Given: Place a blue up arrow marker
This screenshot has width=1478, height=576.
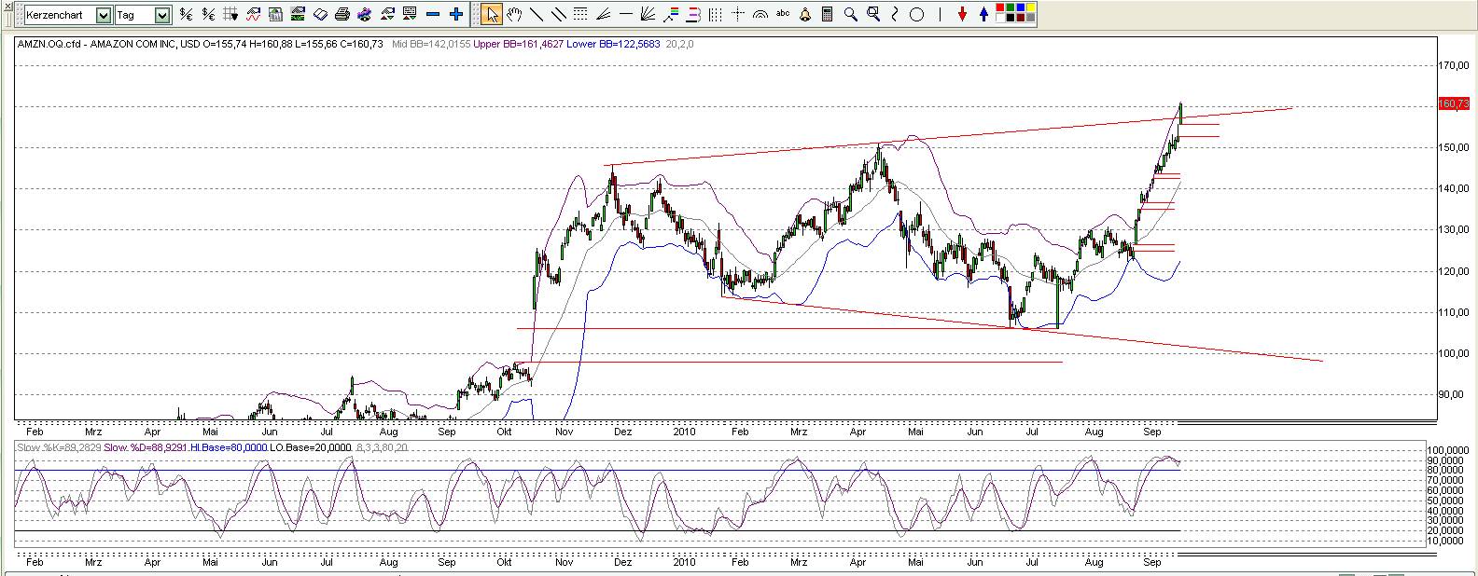Looking at the screenshot, I should [x=983, y=14].
